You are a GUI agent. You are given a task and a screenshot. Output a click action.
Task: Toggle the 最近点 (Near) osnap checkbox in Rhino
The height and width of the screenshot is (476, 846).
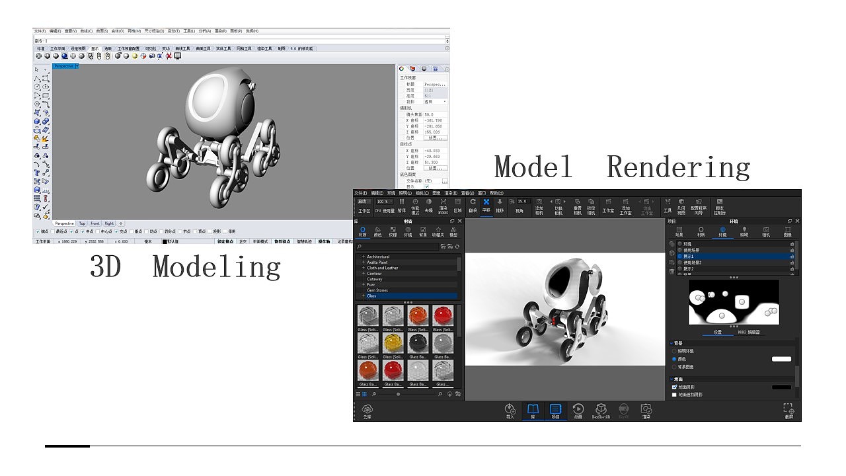click(54, 231)
